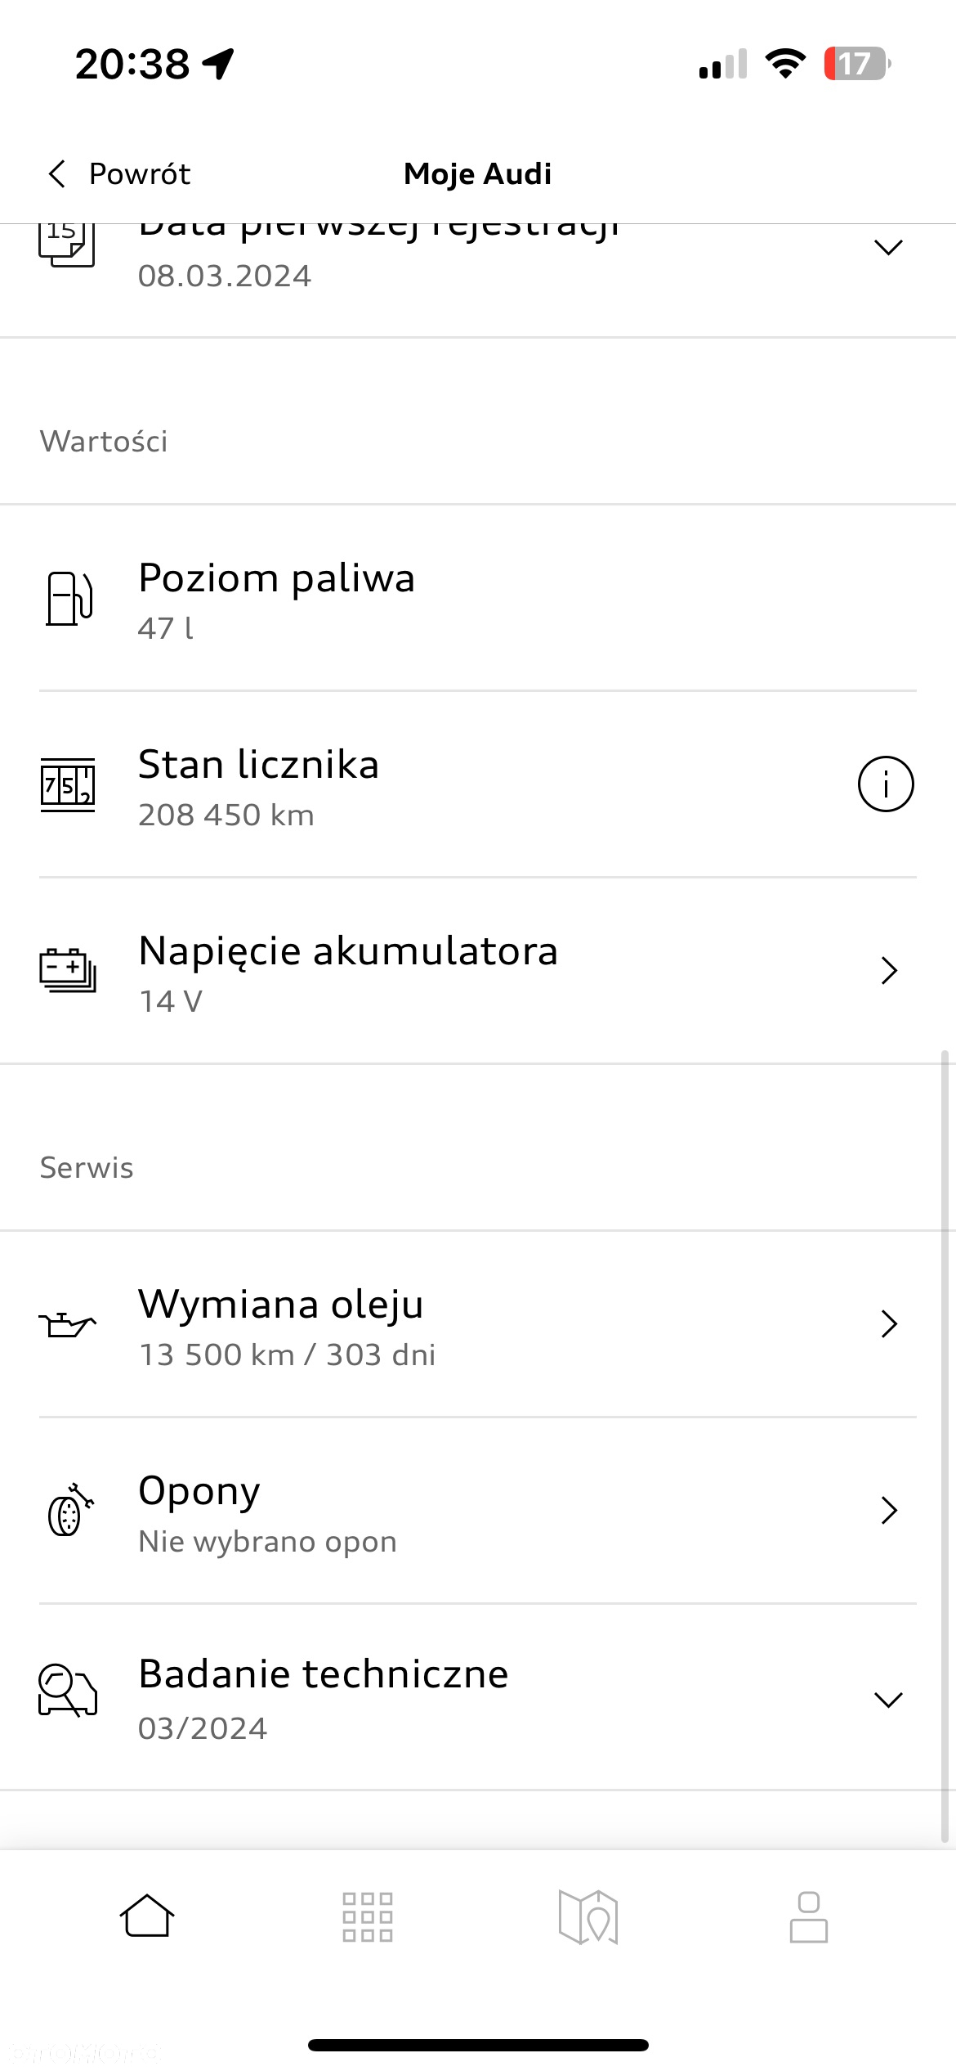The image size is (956, 2071).
Task: Tap the battery icon for Napięcie akumulatora
Action: tap(68, 970)
